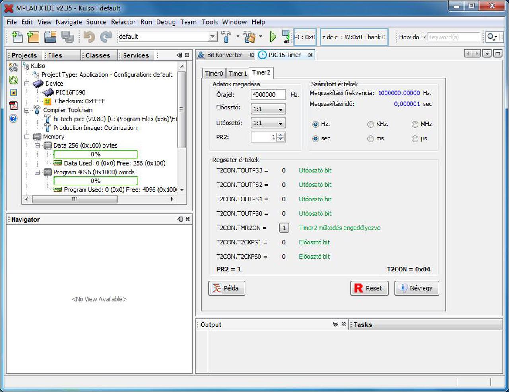509x392 pixels.
Task: Switch to the Timer1 tab
Action: coord(238,73)
